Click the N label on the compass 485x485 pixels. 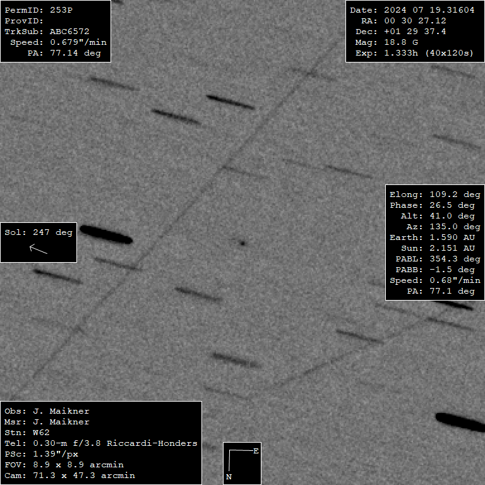[229, 477]
